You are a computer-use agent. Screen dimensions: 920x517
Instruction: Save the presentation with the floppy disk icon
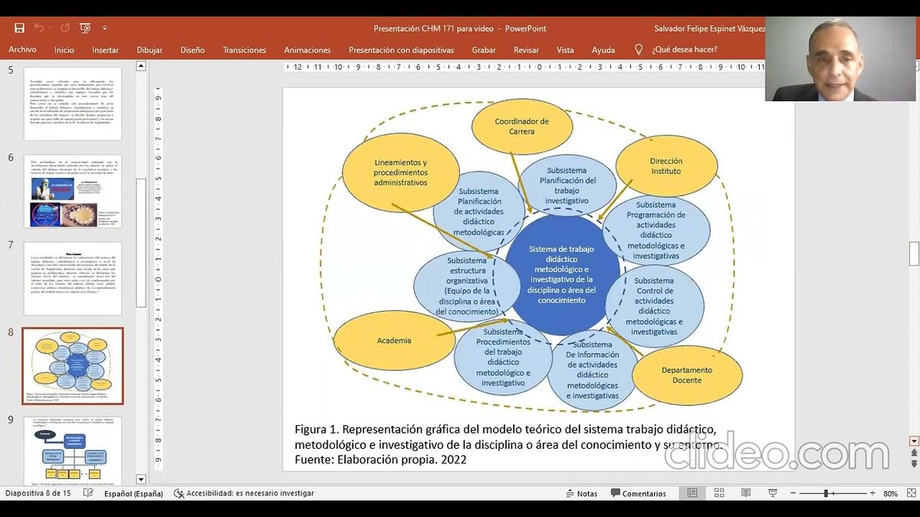pyautogui.click(x=19, y=28)
